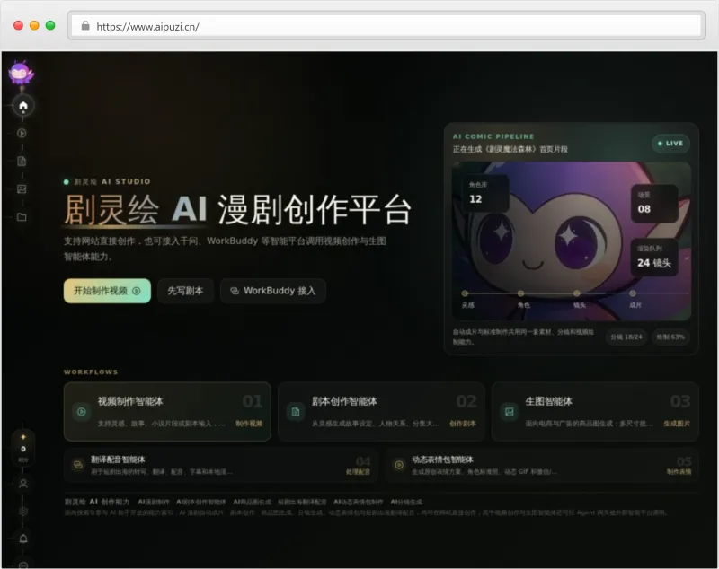Open settings gear icon in sidebar
The height and width of the screenshot is (569, 719).
23,511
